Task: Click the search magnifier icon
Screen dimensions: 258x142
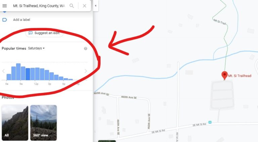Action: [72, 6]
